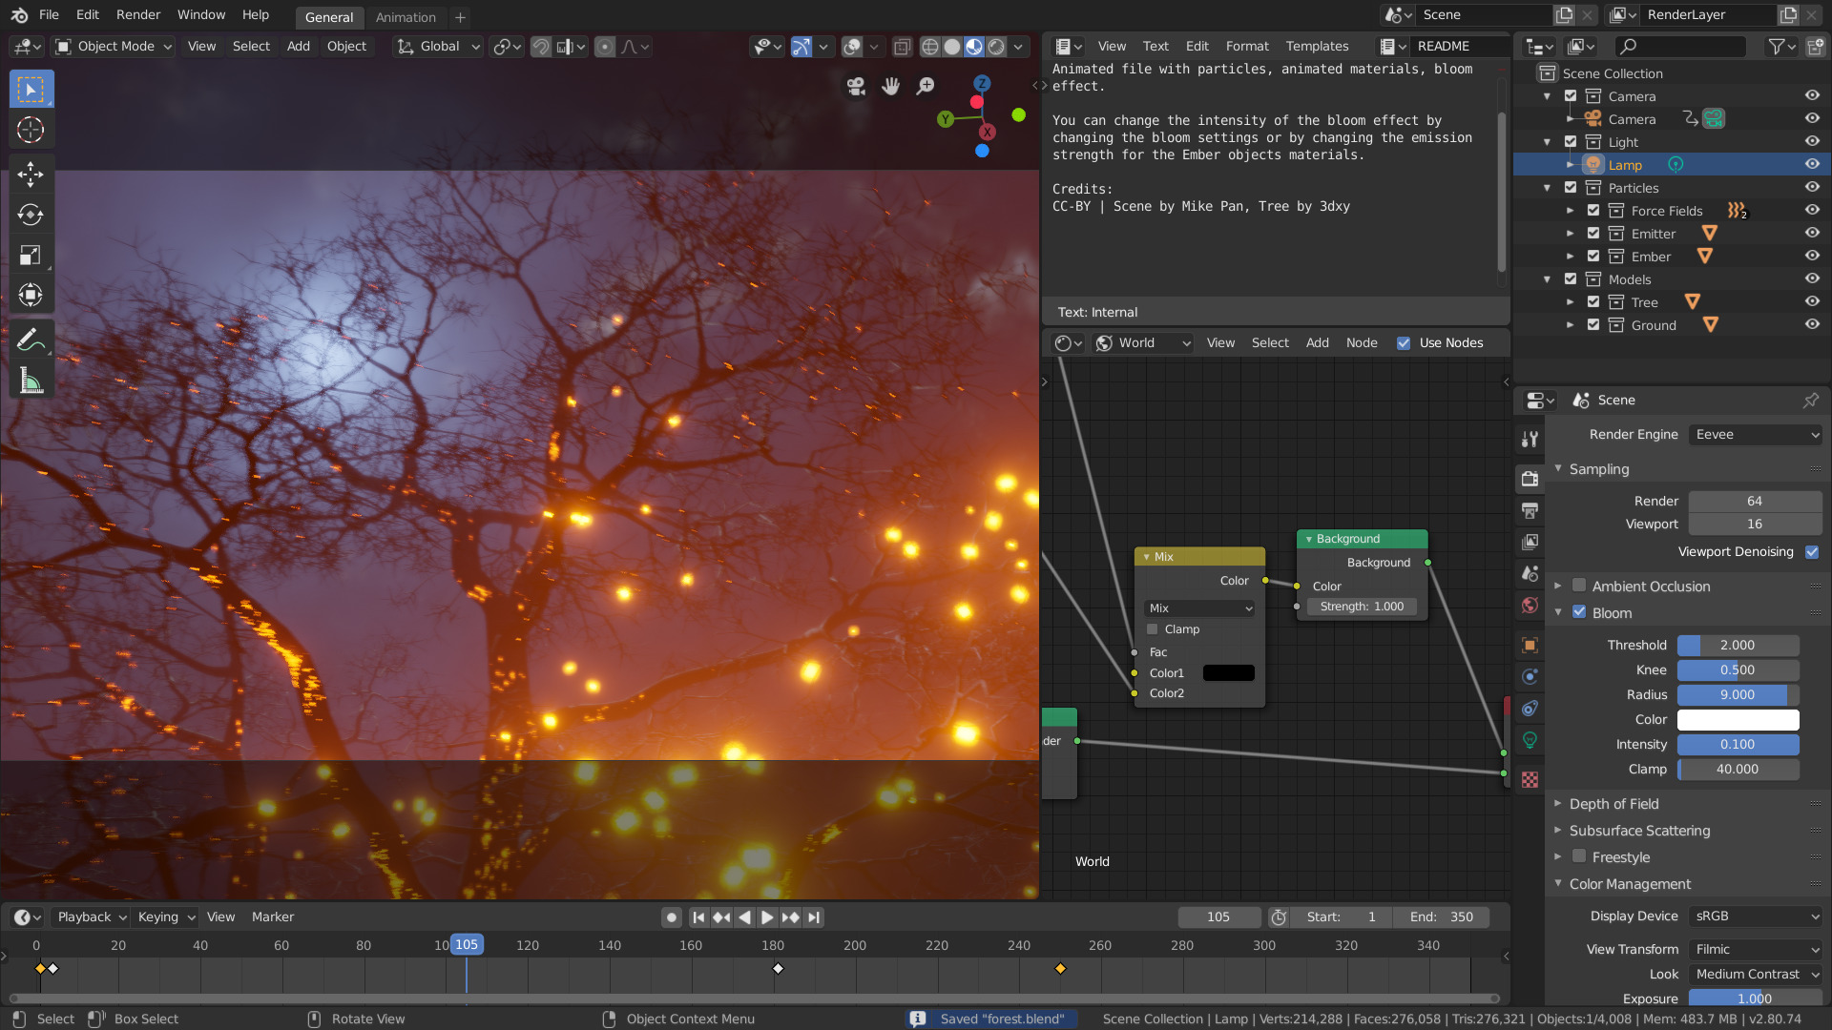This screenshot has width=1832, height=1030.
Task: Select the Move tool in the toolbar
Action: 31,175
